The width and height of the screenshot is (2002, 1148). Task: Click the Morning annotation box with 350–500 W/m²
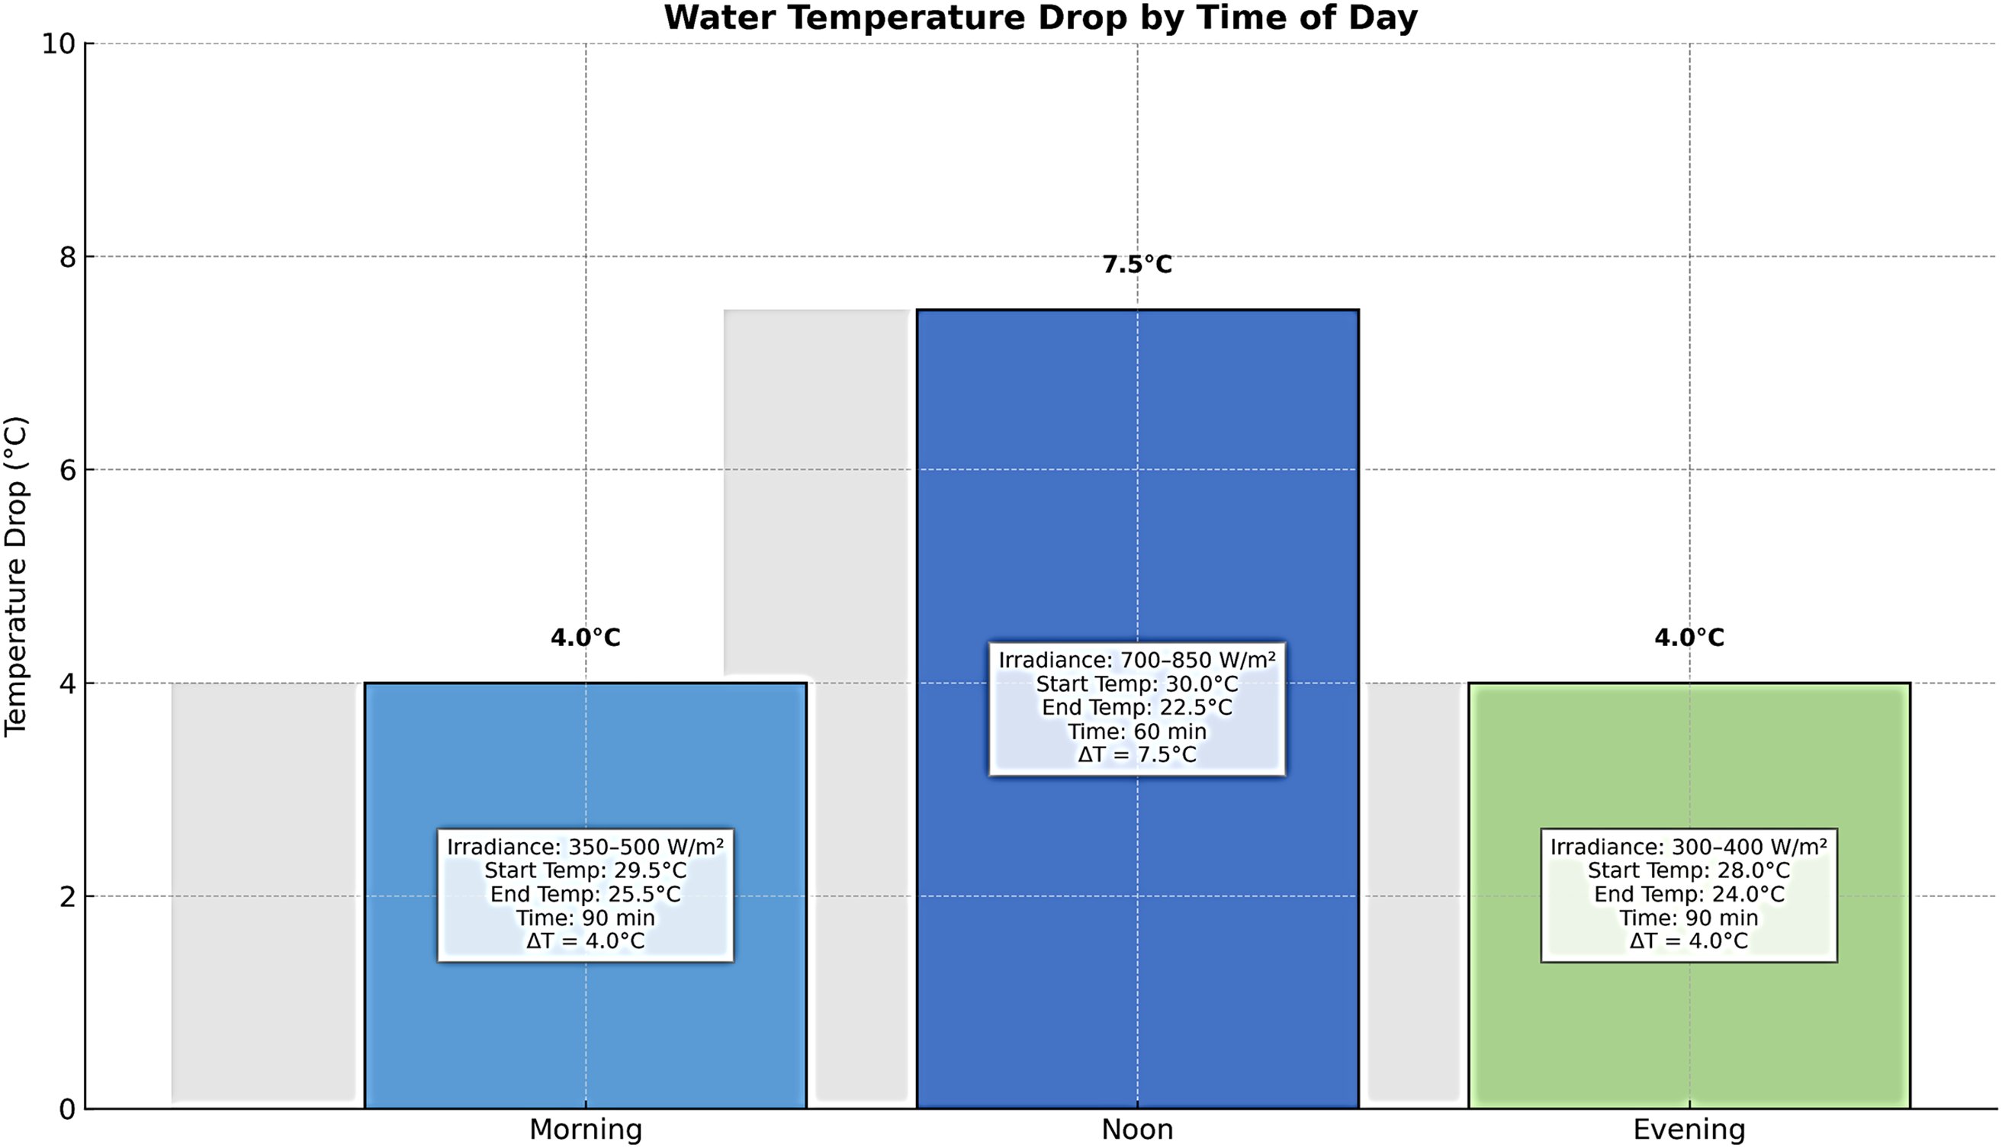[586, 894]
